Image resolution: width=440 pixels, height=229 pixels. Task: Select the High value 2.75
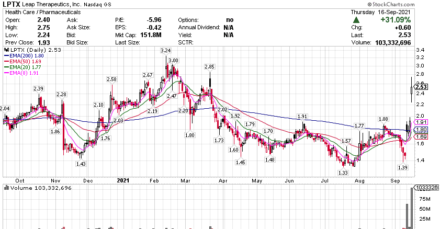pyautogui.click(x=43, y=28)
